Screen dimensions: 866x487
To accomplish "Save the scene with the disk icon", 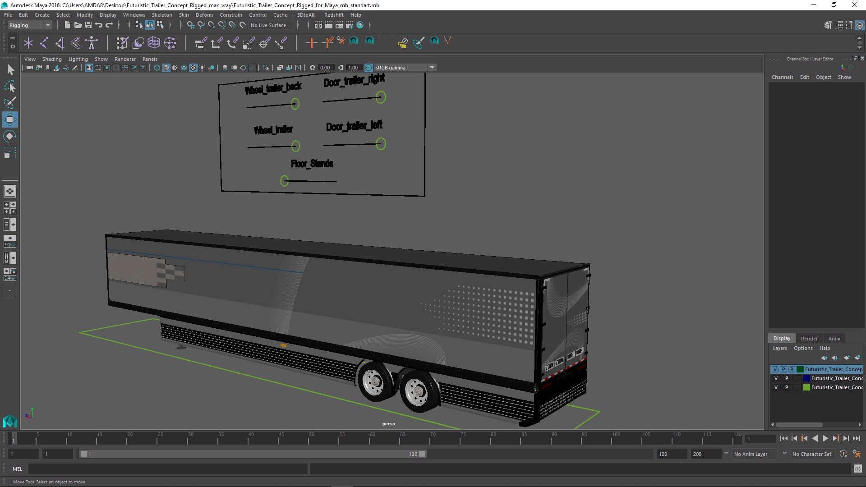I will (x=88, y=25).
